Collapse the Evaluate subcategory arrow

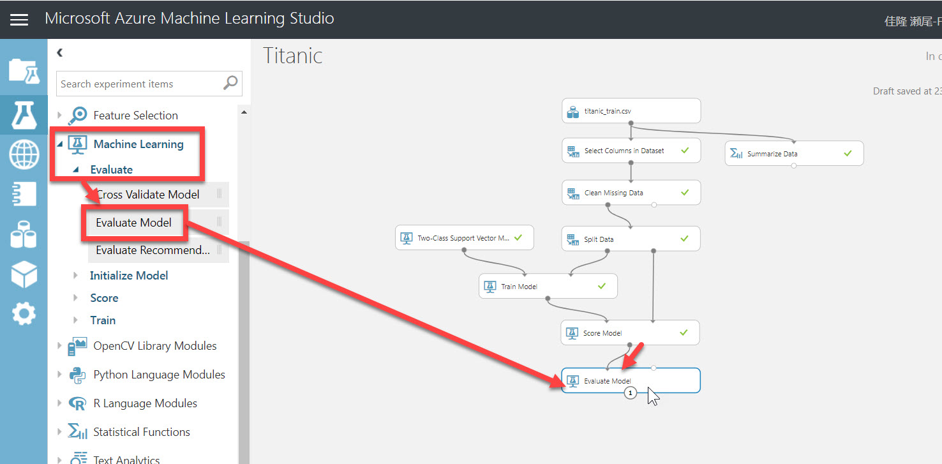click(x=76, y=170)
